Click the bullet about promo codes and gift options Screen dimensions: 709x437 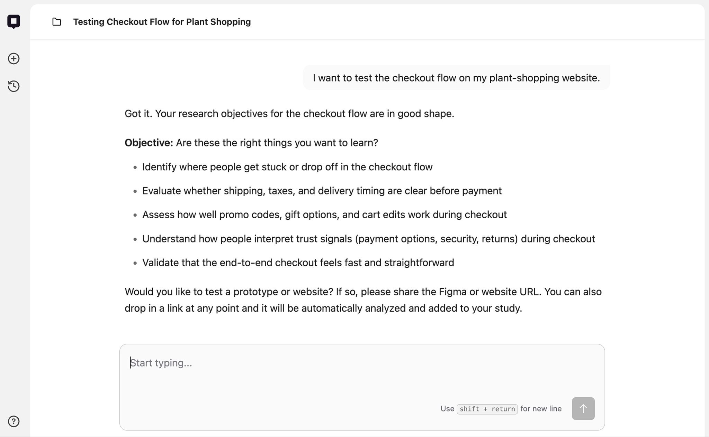[324, 215]
